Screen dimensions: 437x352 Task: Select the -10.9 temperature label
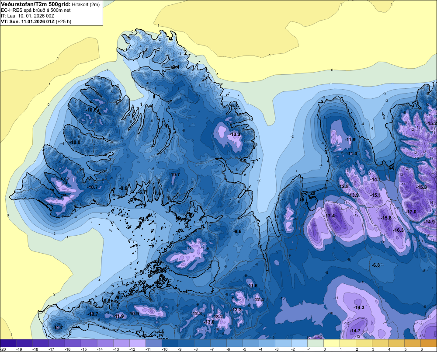[134, 314]
